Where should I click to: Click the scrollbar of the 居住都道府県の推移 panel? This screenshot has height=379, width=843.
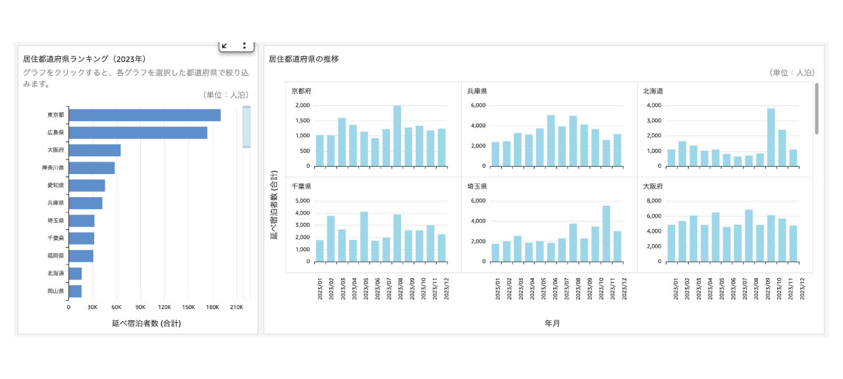(x=817, y=109)
